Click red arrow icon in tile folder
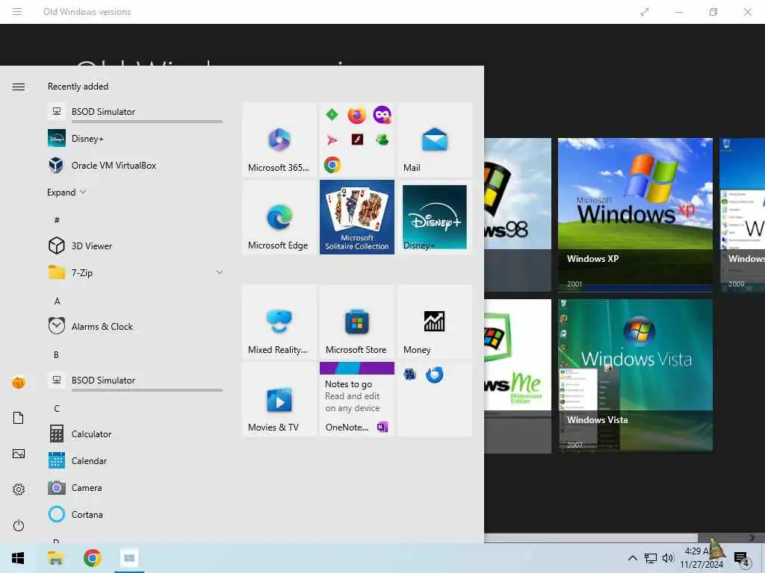 [x=332, y=140]
